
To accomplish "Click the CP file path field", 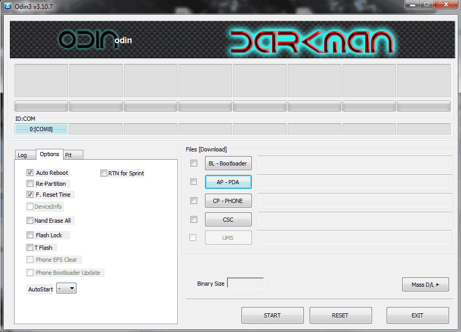I will coord(355,200).
